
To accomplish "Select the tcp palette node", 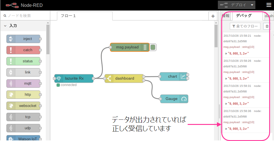I will click(x=23, y=117).
